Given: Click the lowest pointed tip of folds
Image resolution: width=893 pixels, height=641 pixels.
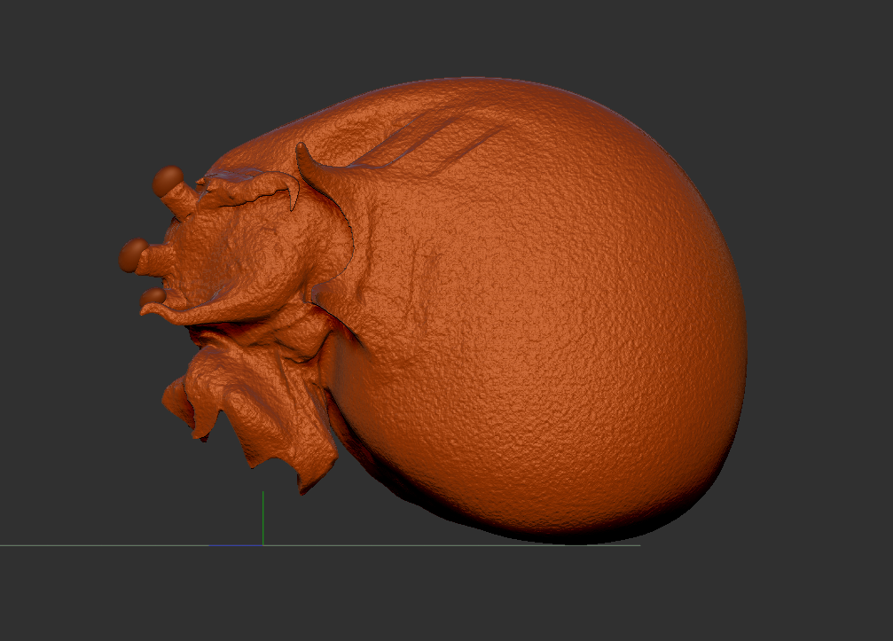Looking at the screenshot, I should (303, 488).
